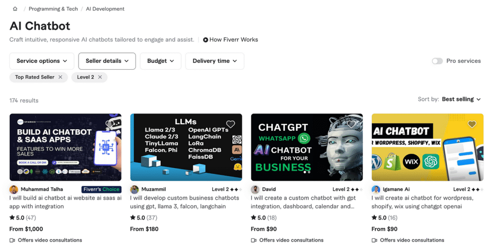Change the Best selling sort order

click(x=461, y=99)
